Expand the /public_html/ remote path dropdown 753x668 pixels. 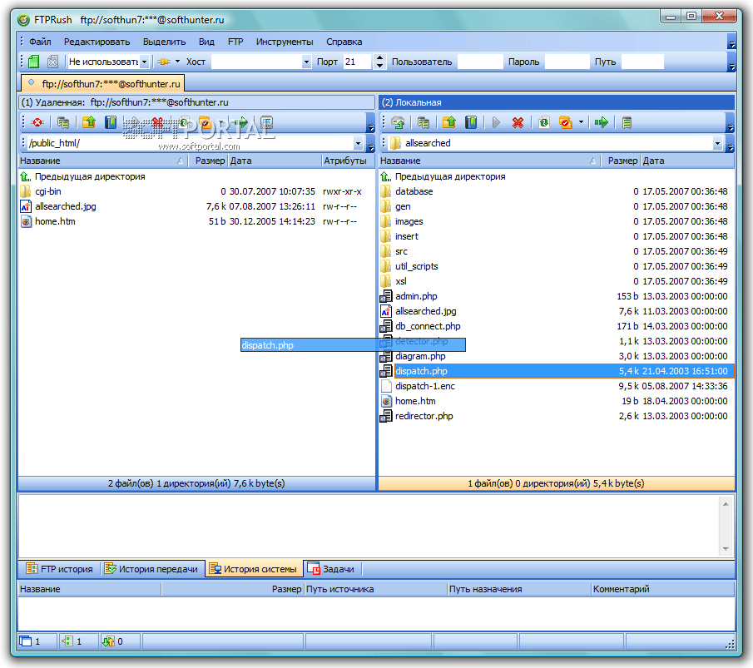click(358, 143)
